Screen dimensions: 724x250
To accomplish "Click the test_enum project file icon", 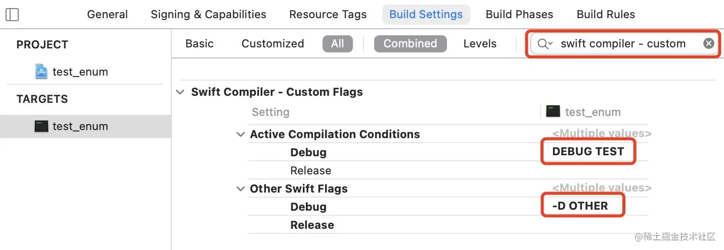I will [41, 72].
